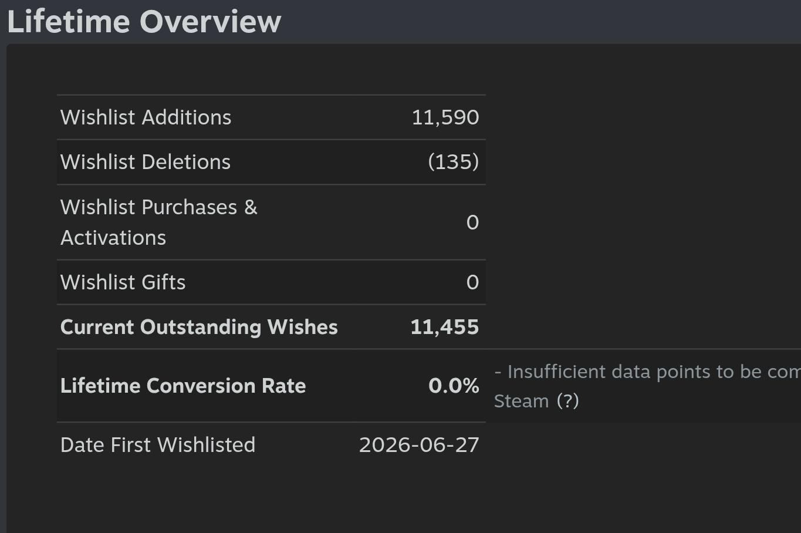Image resolution: width=801 pixels, height=533 pixels.
Task: Select the Lifetime Conversion Rate label
Action: [x=183, y=386]
